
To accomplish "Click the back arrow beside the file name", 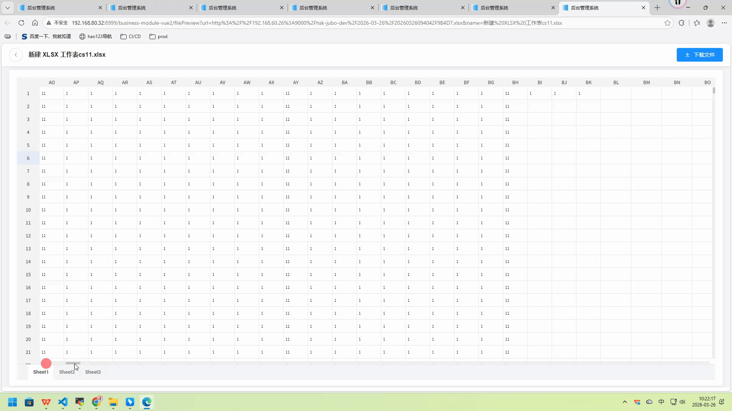I will [x=16, y=55].
